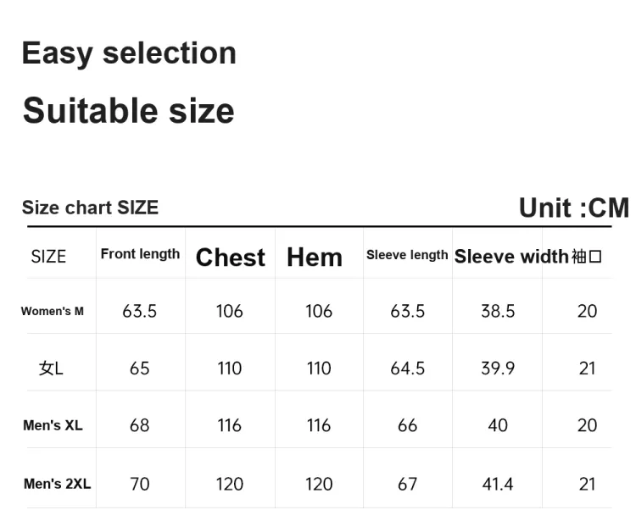Click the 39.9 sleeve width cell
Screen dimensions: 636x521
(498, 369)
